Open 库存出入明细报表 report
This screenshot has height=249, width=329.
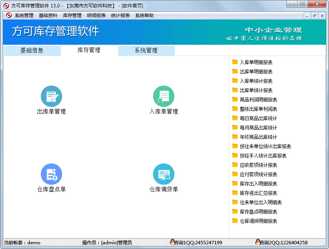pyautogui.click(x=258, y=184)
